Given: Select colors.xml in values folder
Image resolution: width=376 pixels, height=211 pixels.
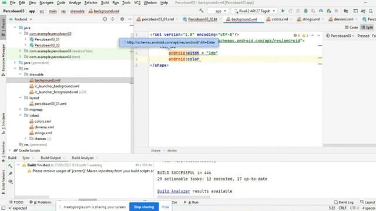Looking at the screenshot, I should [x=43, y=121].
